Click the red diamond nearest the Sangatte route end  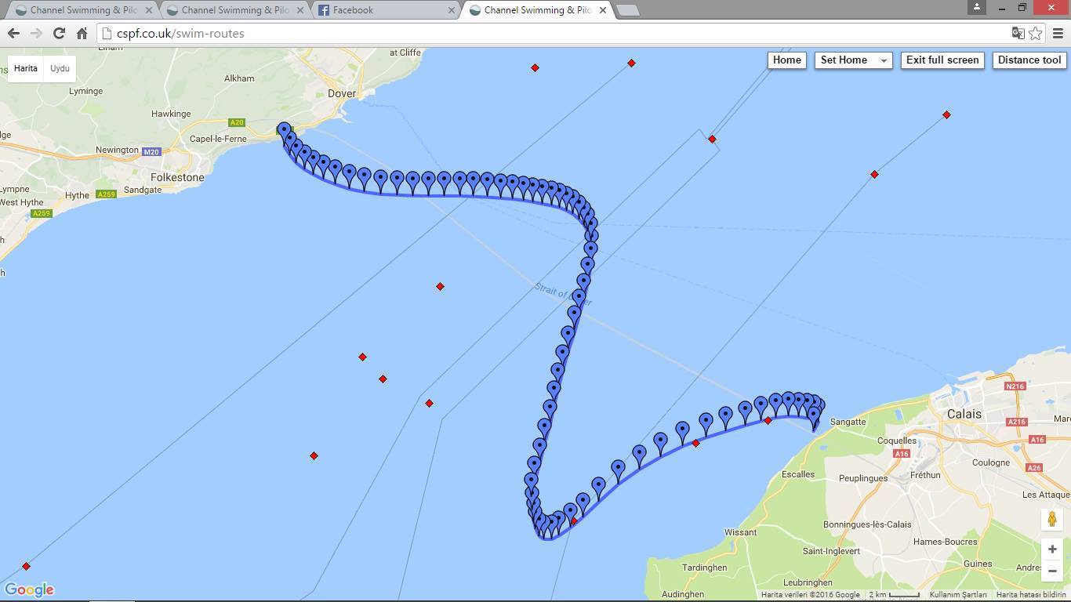(x=768, y=421)
